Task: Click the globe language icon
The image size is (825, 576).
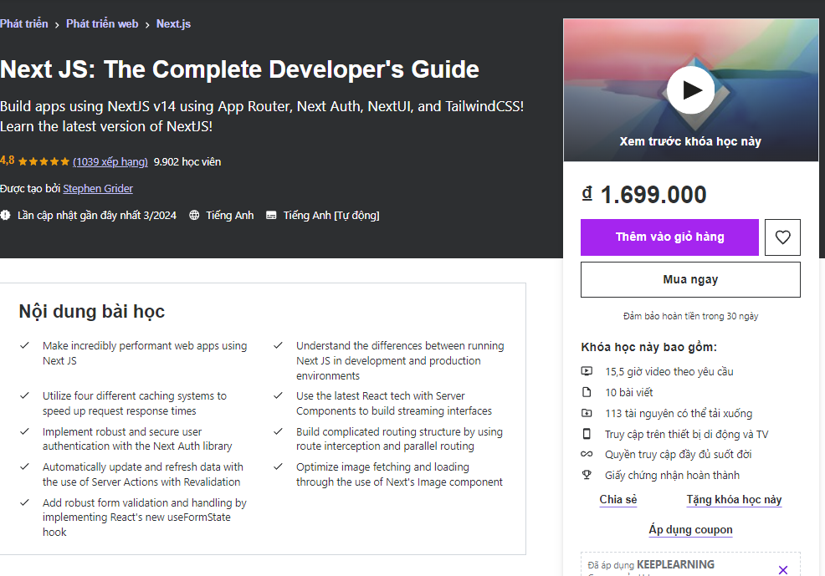Action: pyautogui.click(x=195, y=216)
